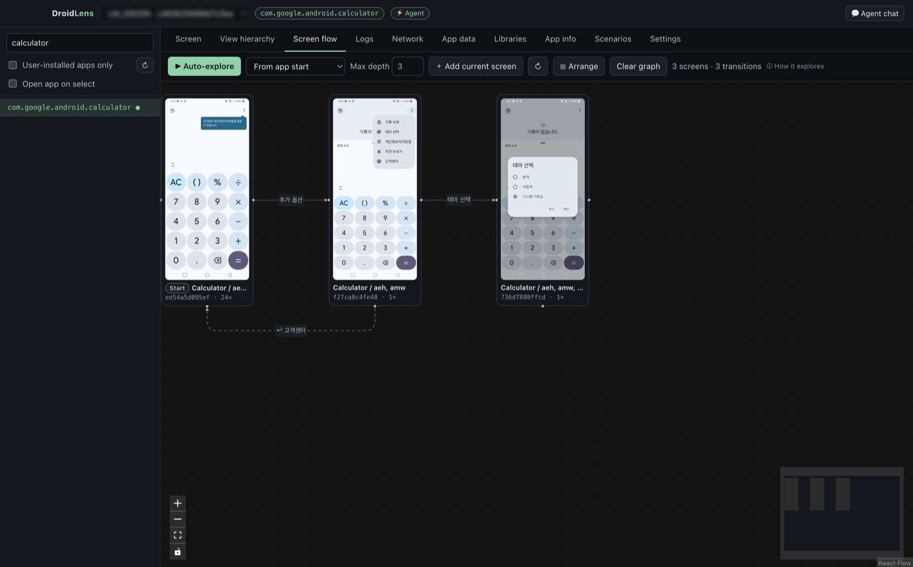Click Clear graph button
This screenshot has width=913, height=567.
638,66
